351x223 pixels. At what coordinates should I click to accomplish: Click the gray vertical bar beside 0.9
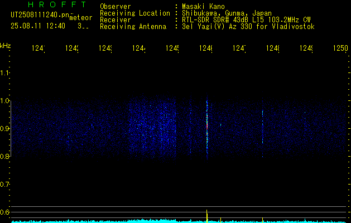(11, 128)
